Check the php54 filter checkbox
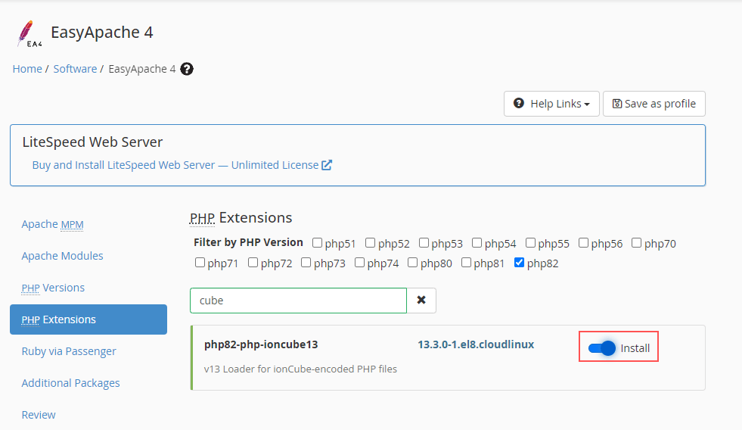The height and width of the screenshot is (430, 742). [477, 243]
